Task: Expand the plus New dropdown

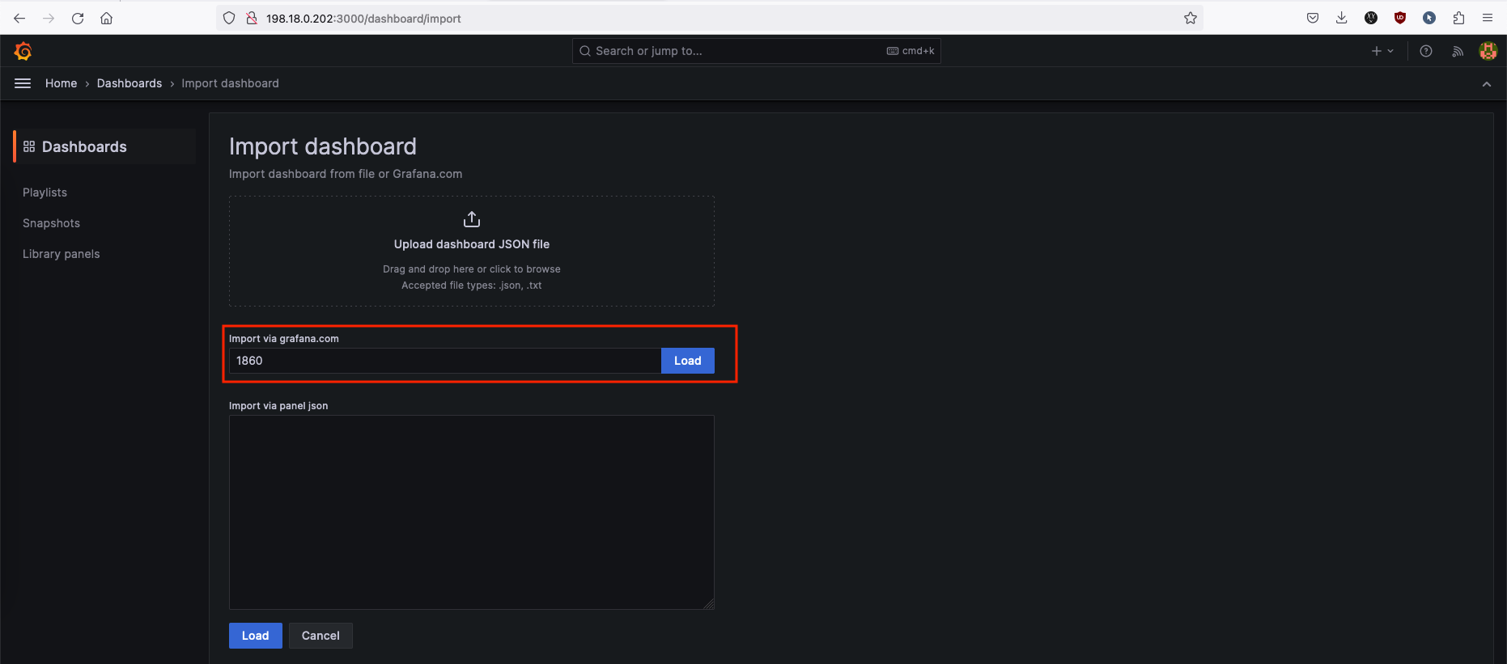Action: tap(1382, 51)
